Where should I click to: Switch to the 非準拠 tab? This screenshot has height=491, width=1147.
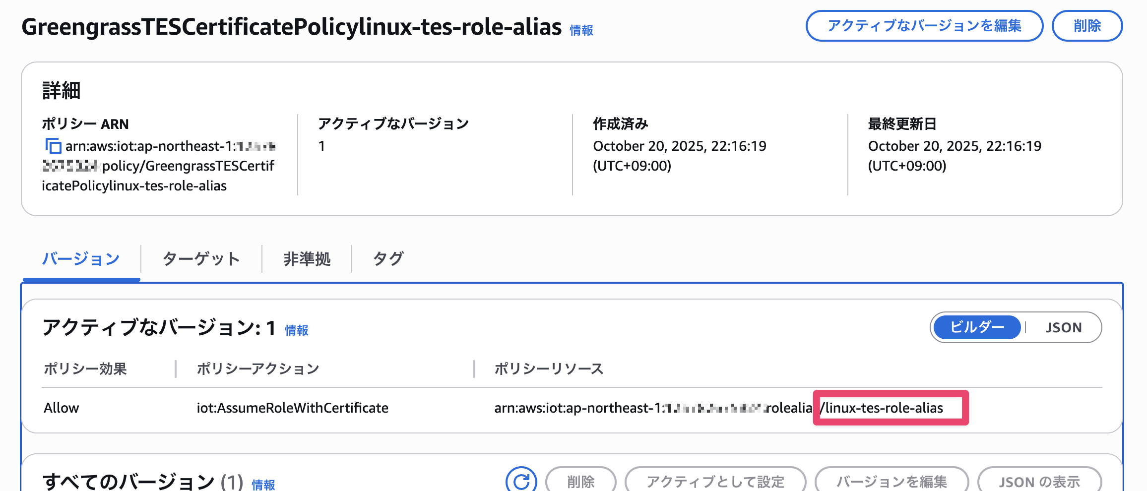tap(307, 259)
